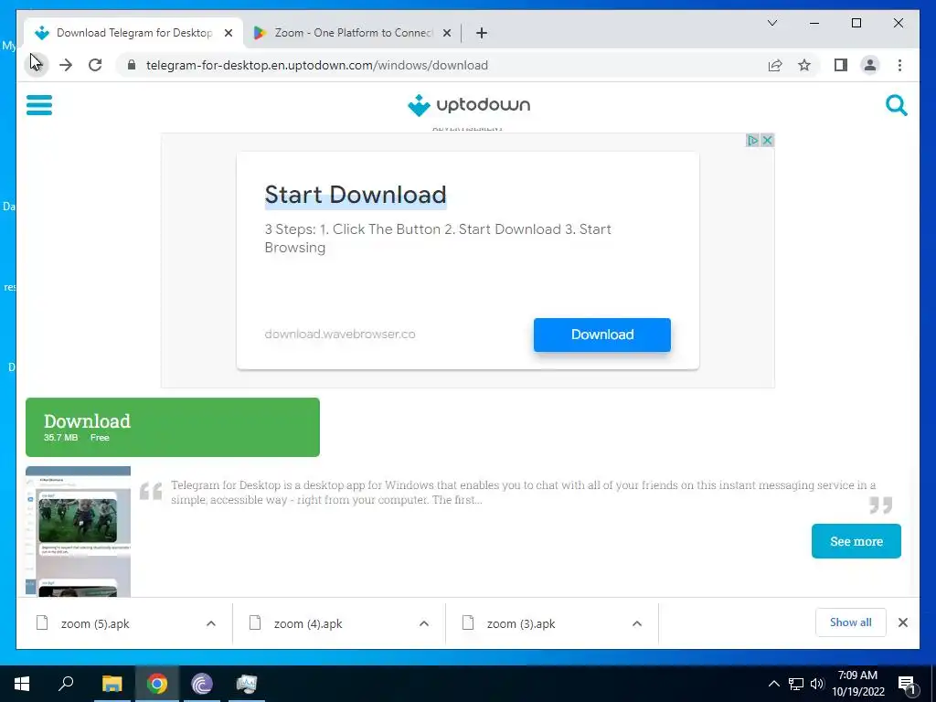The width and height of the screenshot is (936, 702).
Task: Click the See more button
Action: click(856, 541)
